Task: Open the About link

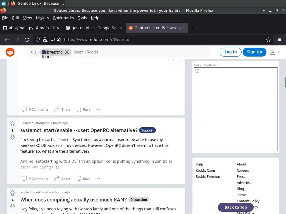Action: tap(242, 164)
